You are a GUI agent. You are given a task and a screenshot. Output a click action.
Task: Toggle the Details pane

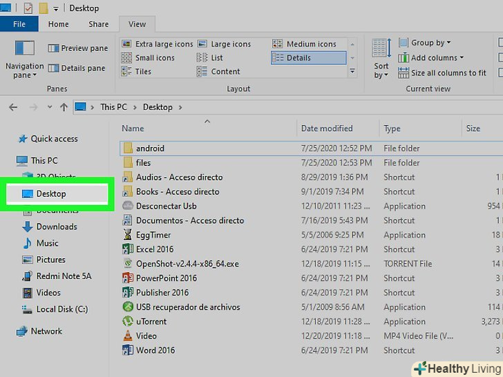click(77, 68)
